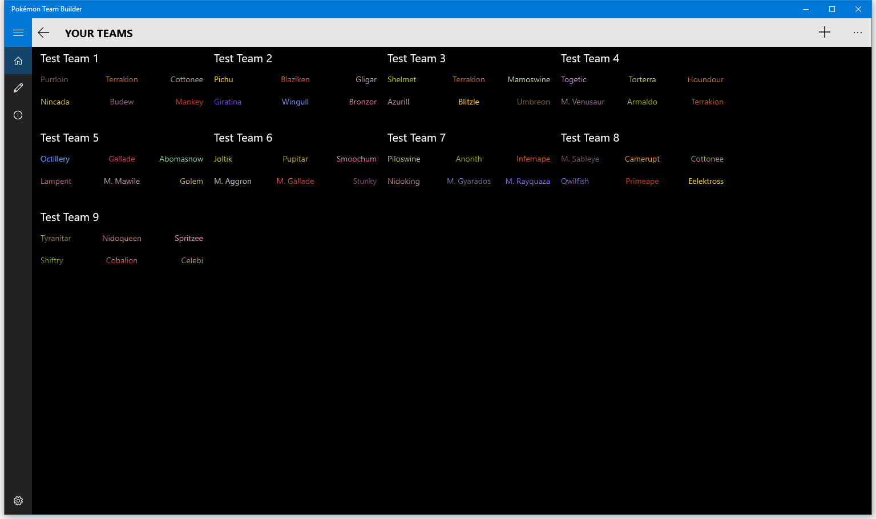876x519 pixels.
Task: Open the Test Team 9 heading
Action: 70,217
